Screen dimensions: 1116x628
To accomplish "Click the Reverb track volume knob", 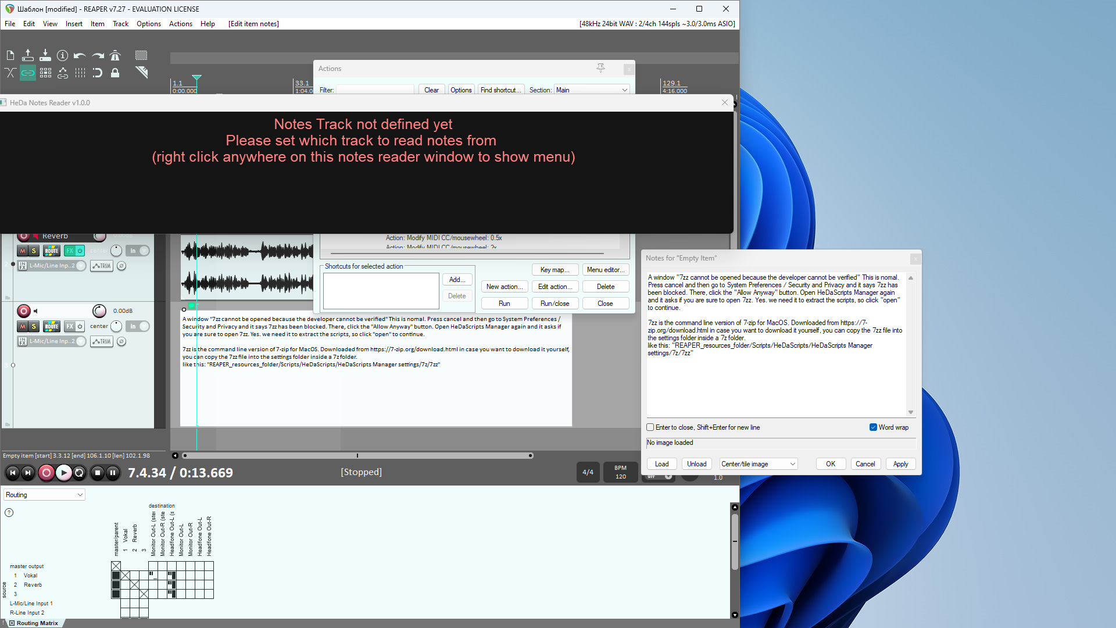I will pyautogui.click(x=99, y=236).
